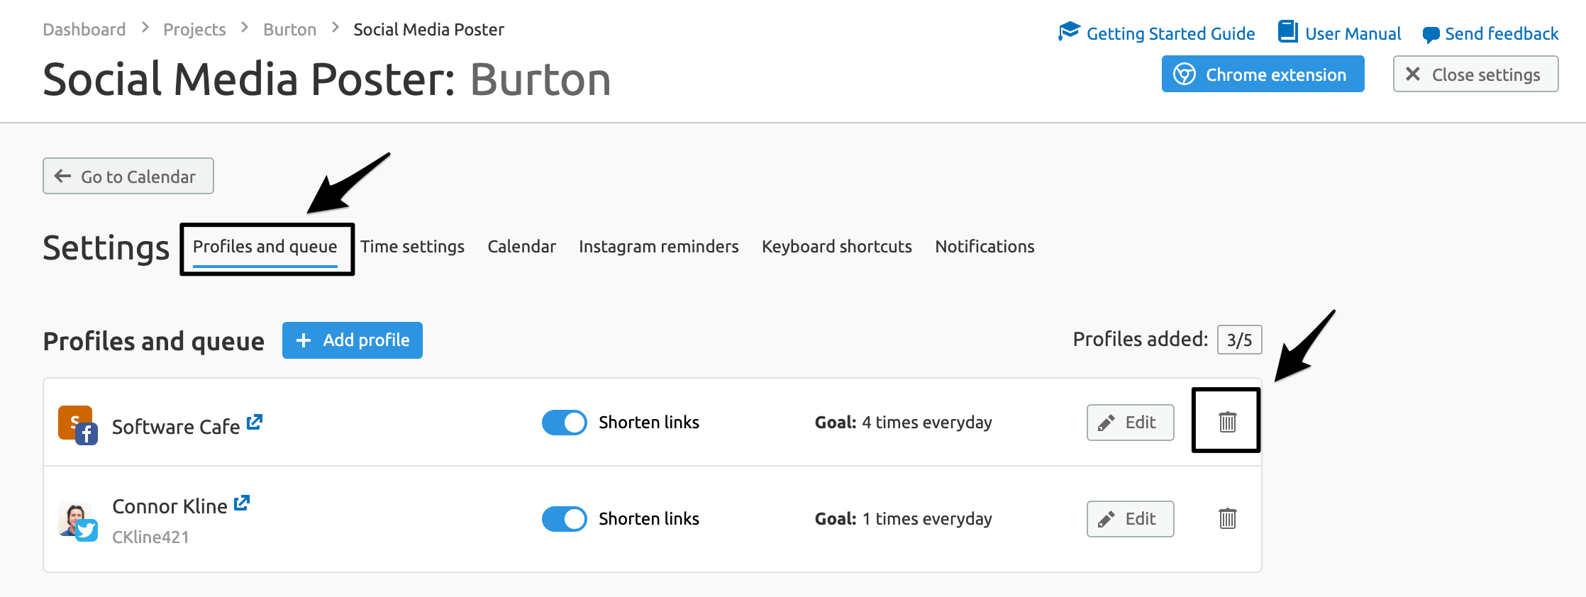Open the User Manual link
The image size is (1586, 597).
pos(1339,33)
